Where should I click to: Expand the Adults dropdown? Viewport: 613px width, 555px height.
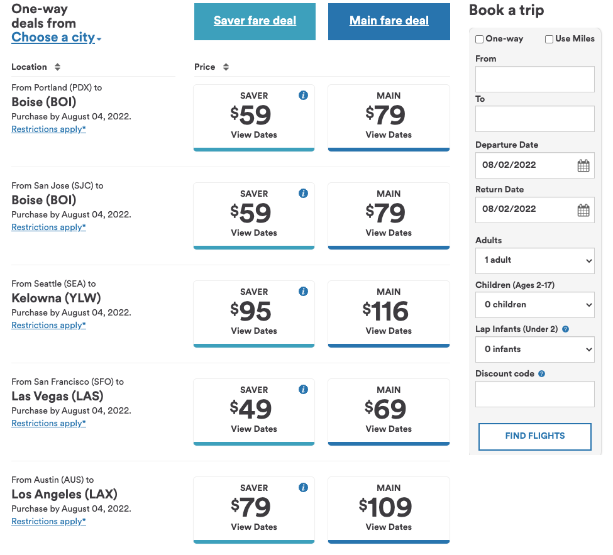pyautogui.click(x=534, y=260)
